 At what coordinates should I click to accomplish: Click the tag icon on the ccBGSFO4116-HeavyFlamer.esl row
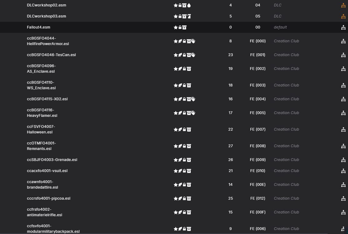click(x=193, y=113)
